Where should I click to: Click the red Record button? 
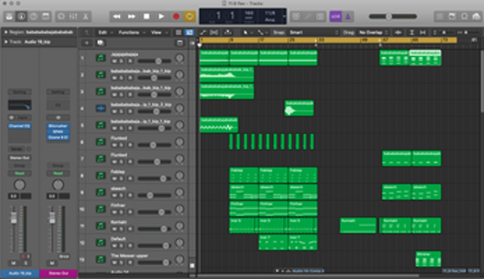176,16
